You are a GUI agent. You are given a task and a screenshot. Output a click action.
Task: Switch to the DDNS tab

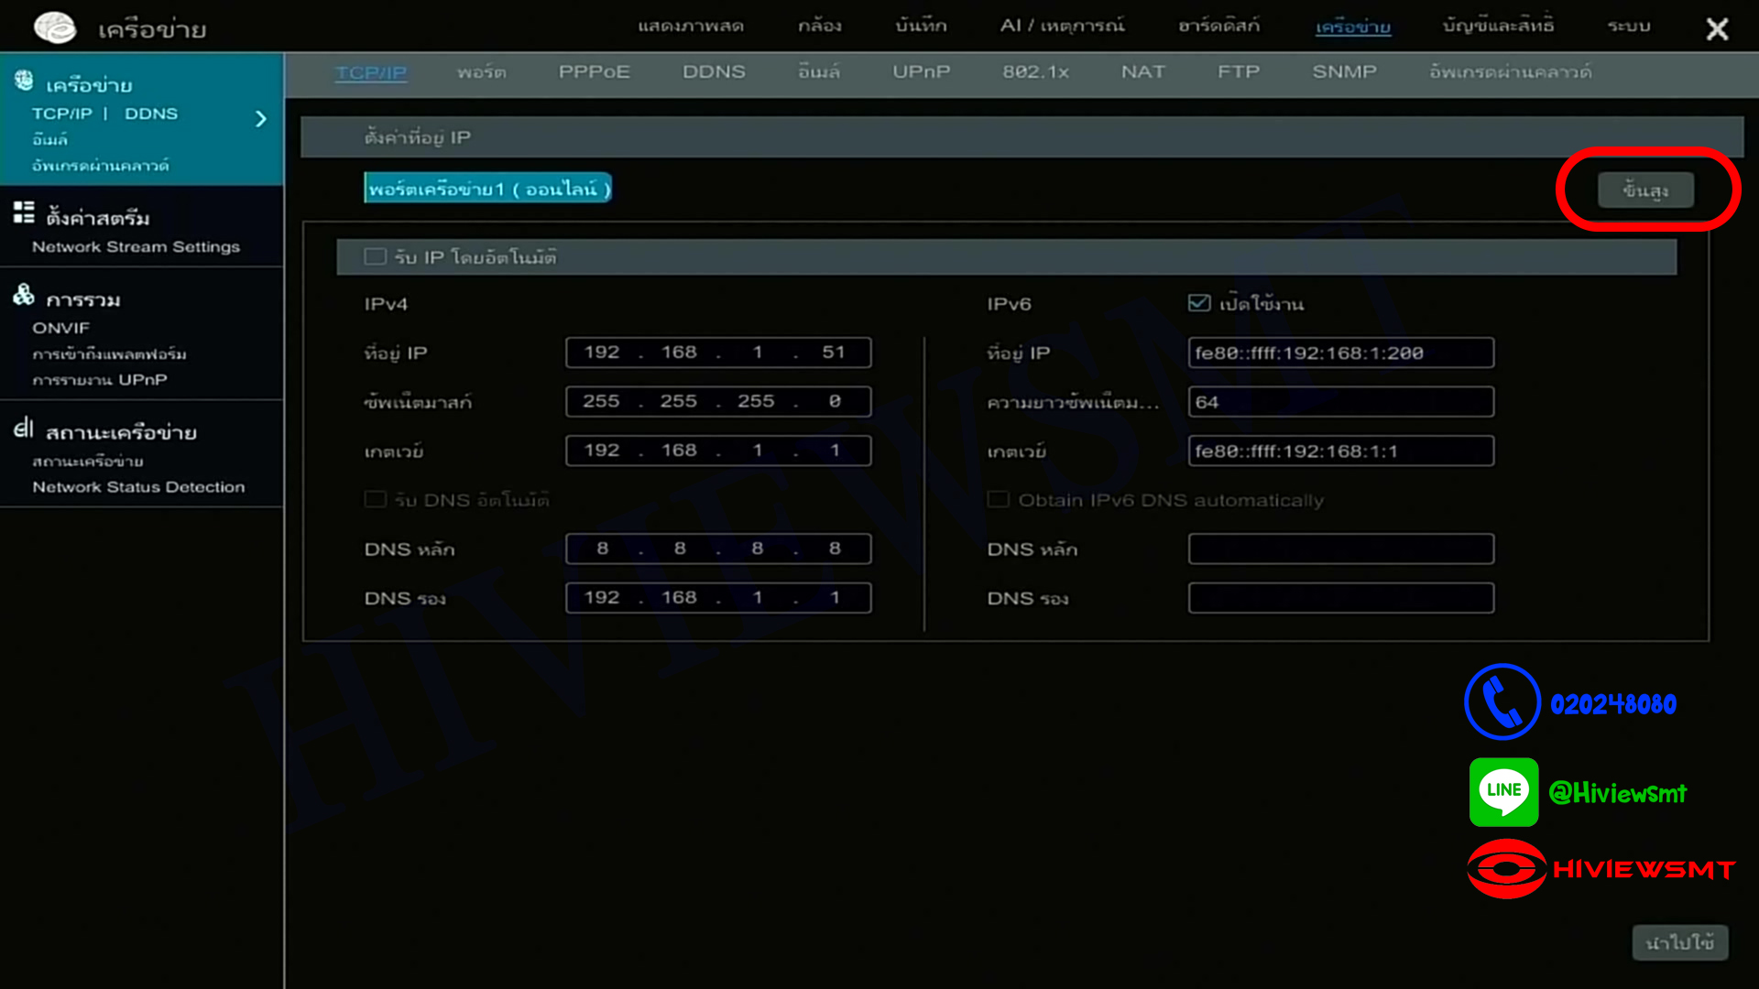coord(714,71)
